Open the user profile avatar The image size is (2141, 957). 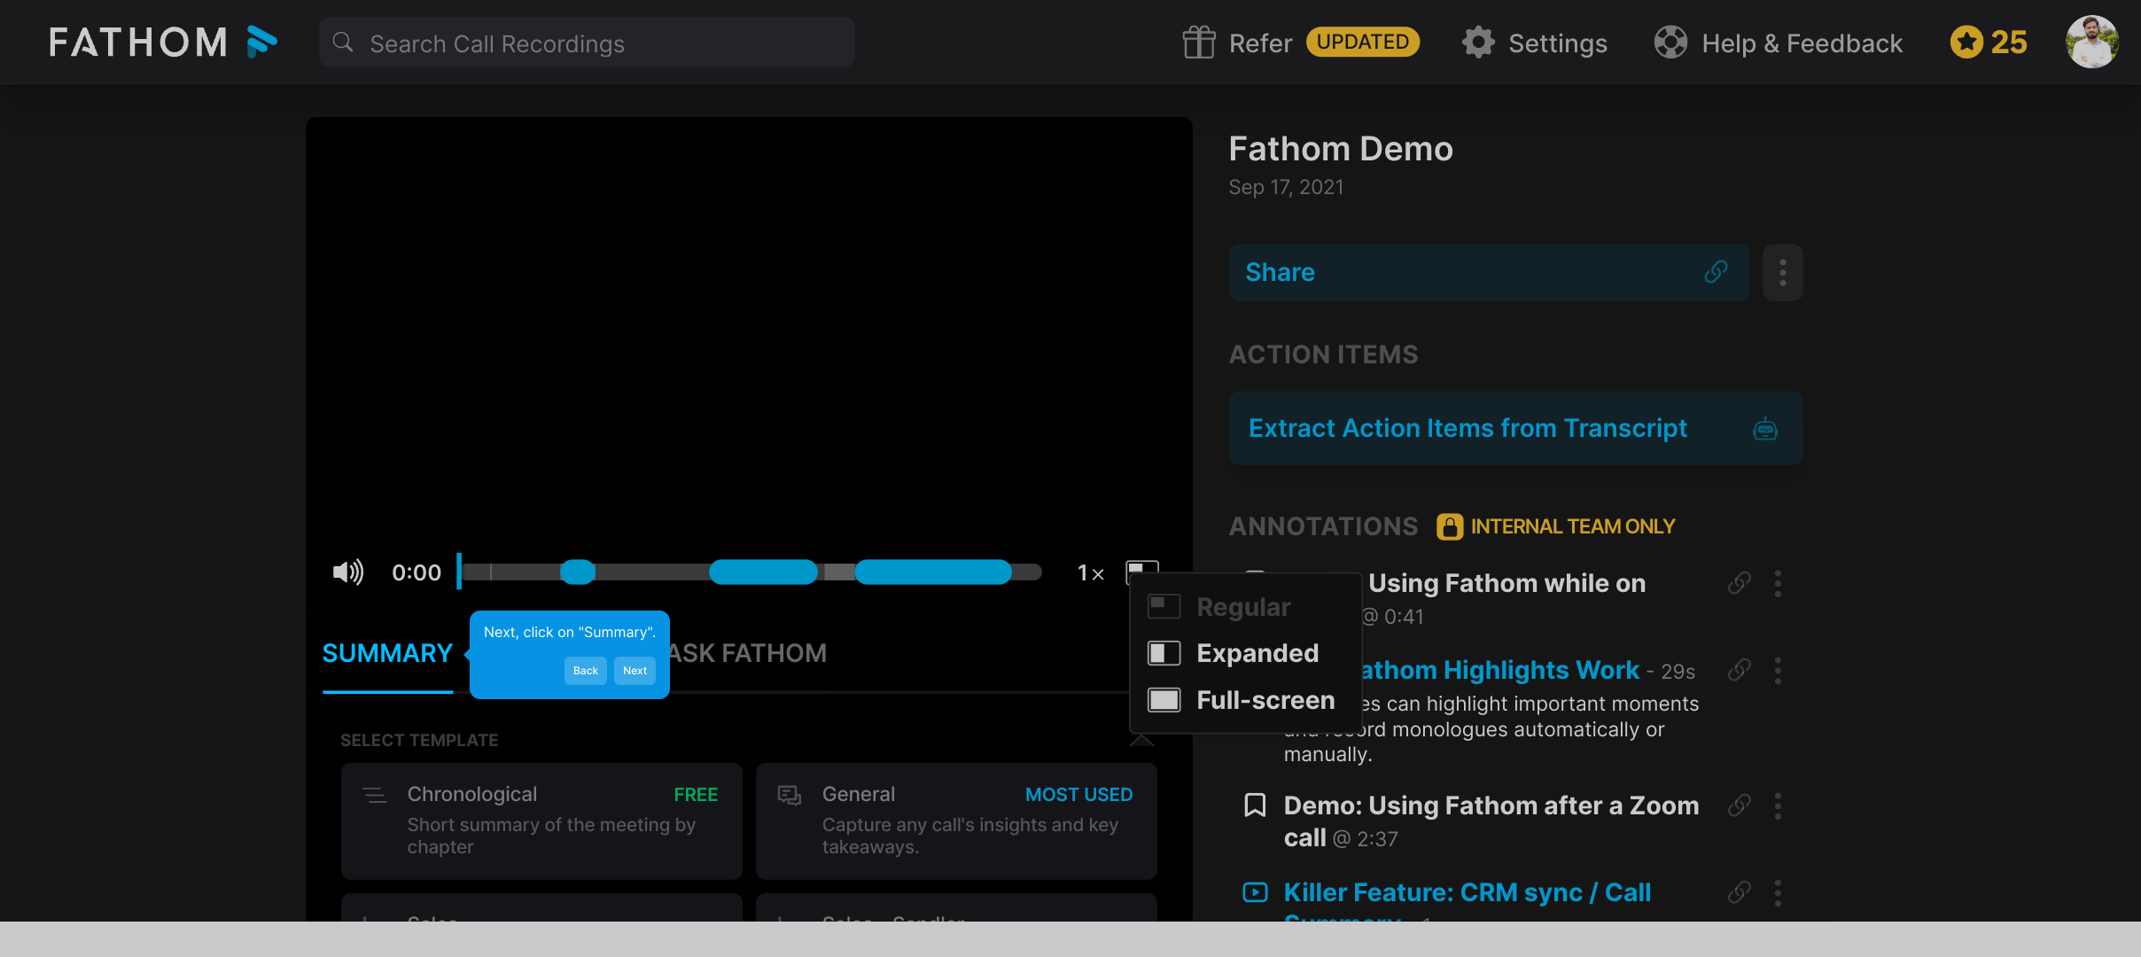[x=2092, y=42]
